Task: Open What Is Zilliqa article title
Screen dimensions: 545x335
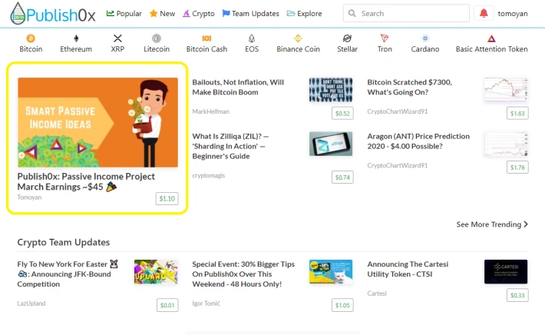Action: click(x=230, y=146)
